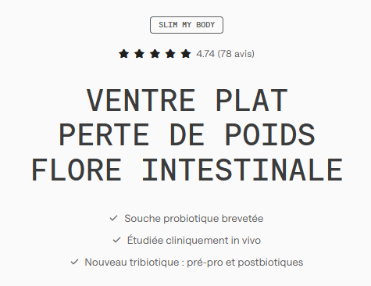This screenshot has height=286, width=371.
Task: Click the word POIDS in the title
Action: tap(270, 135)
